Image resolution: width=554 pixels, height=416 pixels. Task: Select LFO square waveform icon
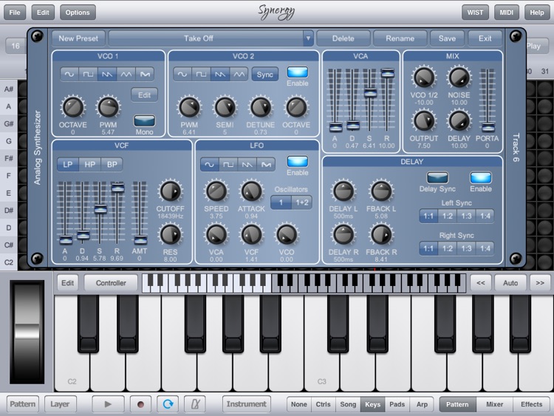point(228,165)
